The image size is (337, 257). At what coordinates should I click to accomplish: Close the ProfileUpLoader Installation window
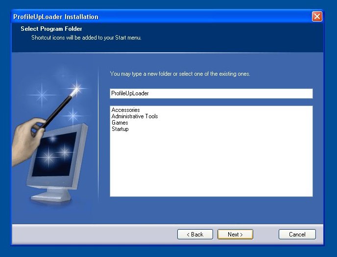click(x=317, y=17)
